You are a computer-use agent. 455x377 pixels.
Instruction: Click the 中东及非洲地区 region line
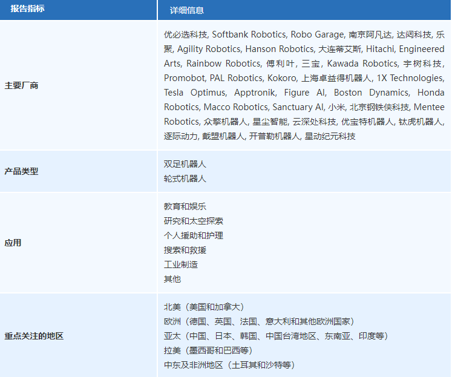229,365
